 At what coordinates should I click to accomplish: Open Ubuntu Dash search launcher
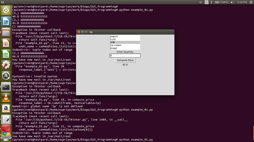[6, 10]
